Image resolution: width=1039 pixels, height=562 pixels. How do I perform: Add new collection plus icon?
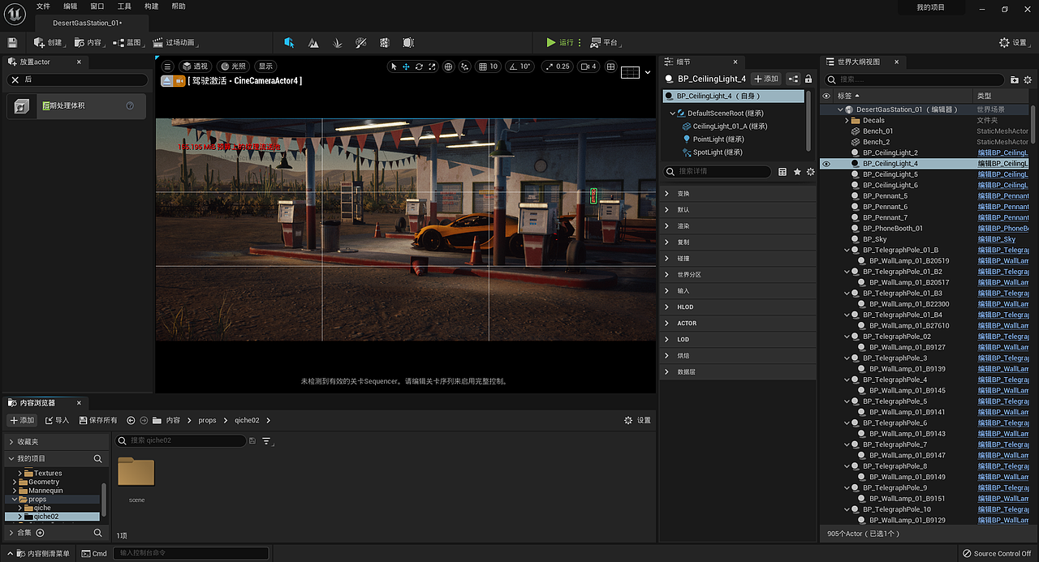coord(40,533)
